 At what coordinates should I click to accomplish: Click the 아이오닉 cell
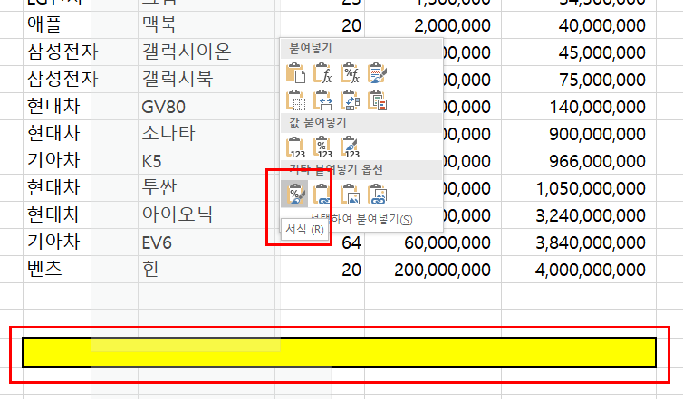coord(207,214)
